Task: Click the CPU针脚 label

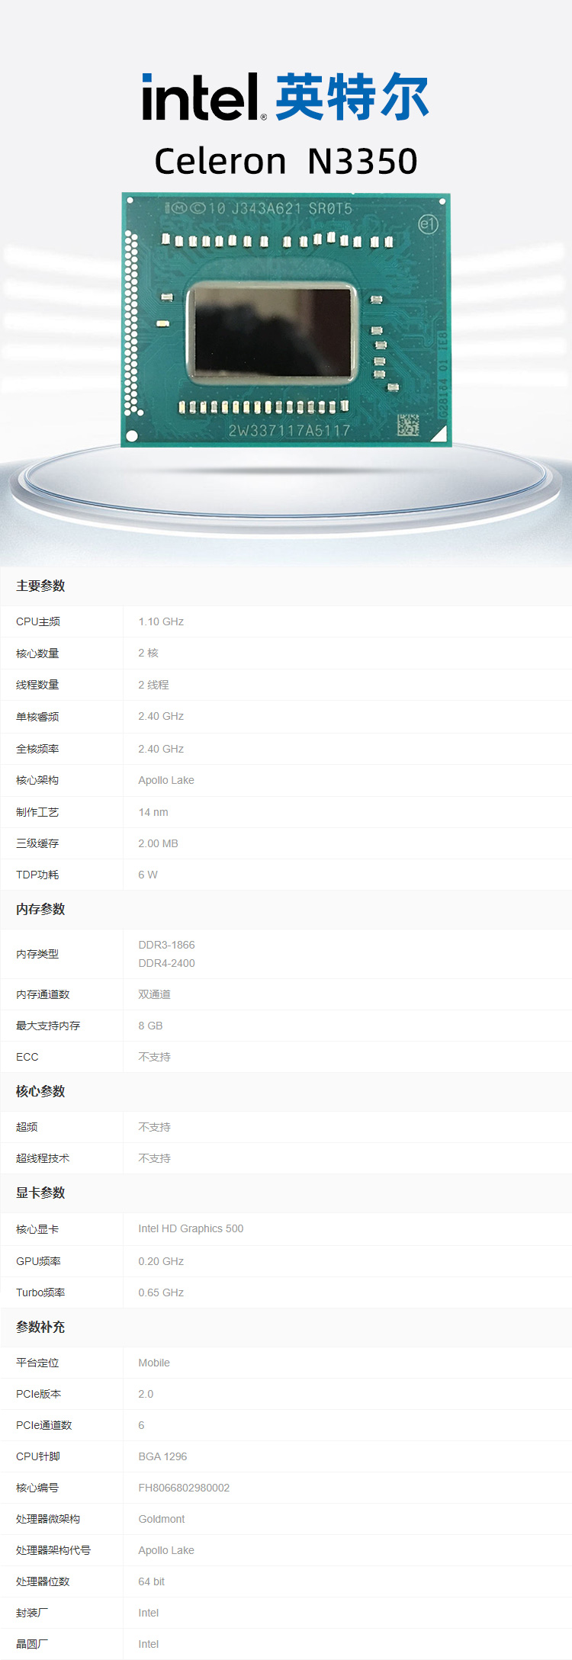Action: 37,1456
